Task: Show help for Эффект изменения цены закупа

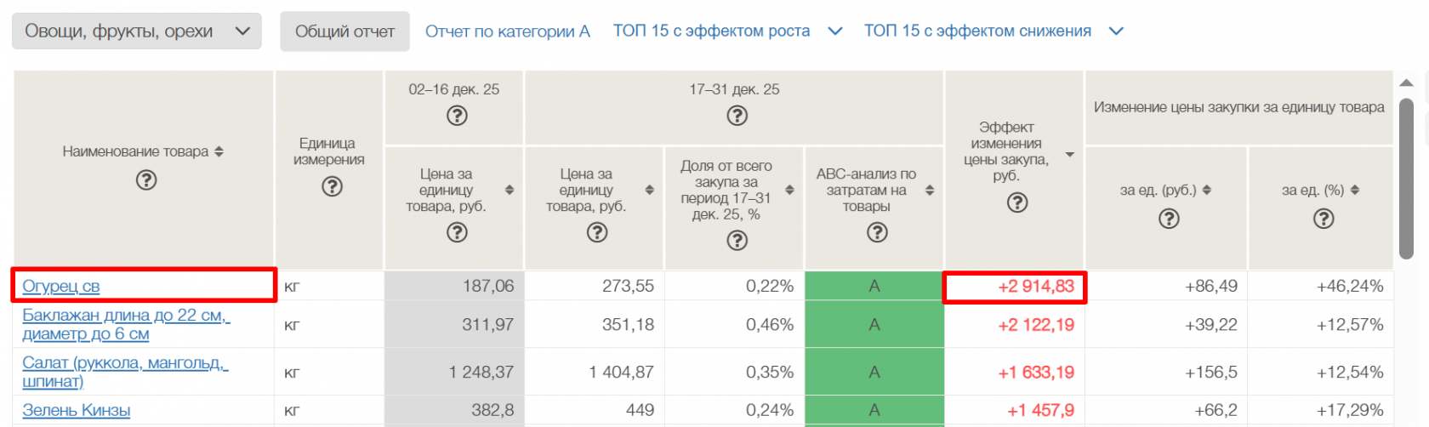Action: click(1017, 202)
